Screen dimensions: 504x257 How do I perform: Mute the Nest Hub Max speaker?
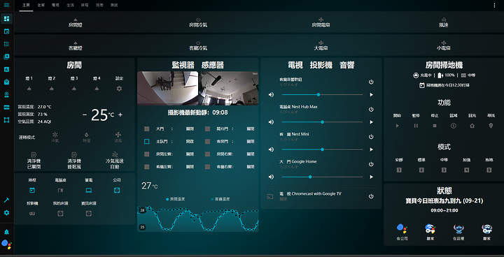point(272,122)
